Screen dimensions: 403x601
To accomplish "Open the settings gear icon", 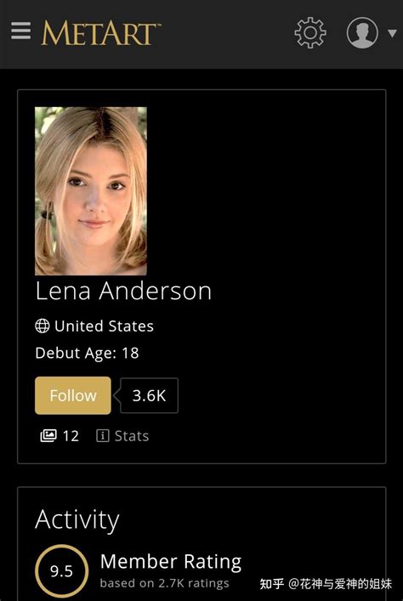I will pyautogui.click(x=310, y=32).
